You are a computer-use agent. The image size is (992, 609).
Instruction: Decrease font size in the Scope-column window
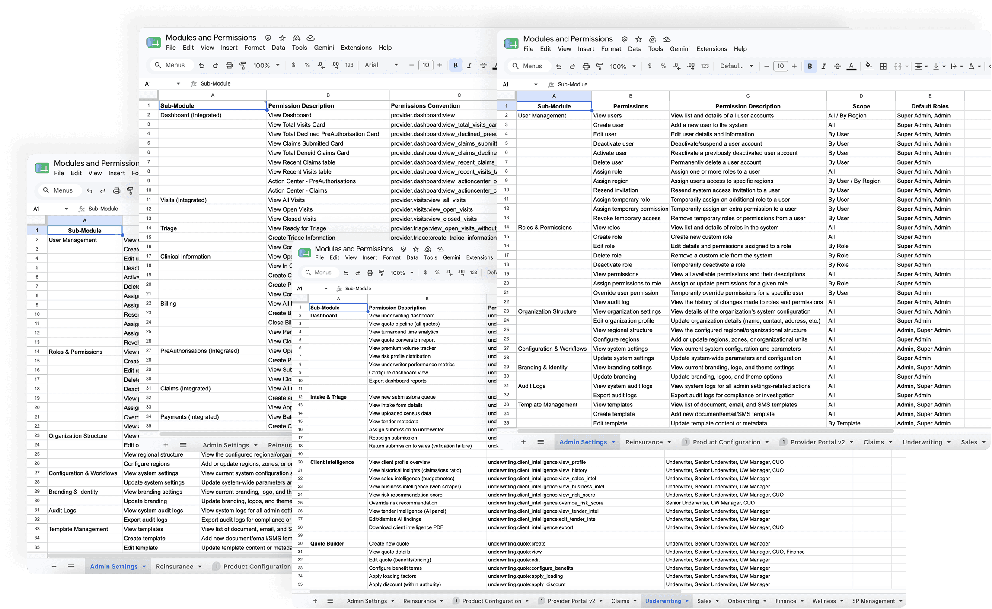click(x=766, y=66)
